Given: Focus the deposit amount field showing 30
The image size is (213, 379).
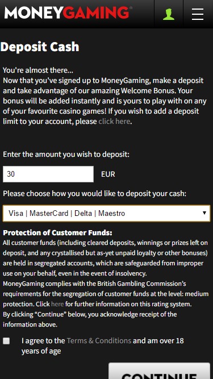Looking at the screenshot, I should [x=48, y=174].
